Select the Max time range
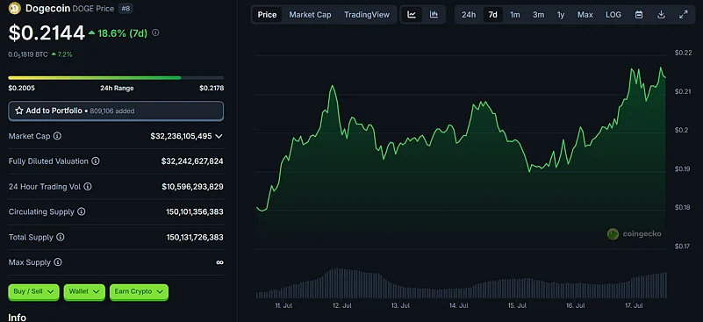This screenshot has height=322, width=703. 585,15
